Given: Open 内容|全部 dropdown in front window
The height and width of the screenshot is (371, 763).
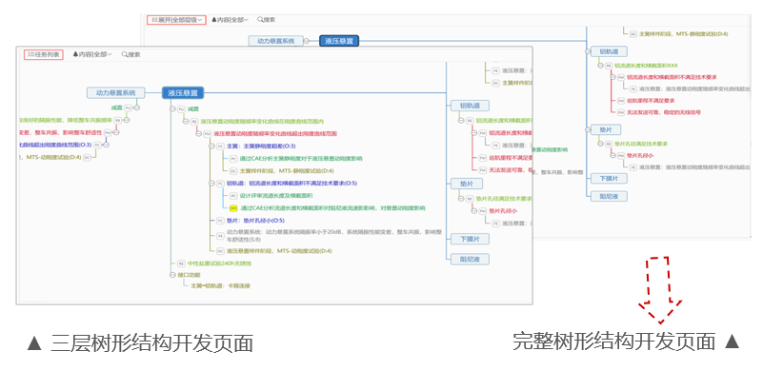Looking at the screenshot, I should coord(92,54).
